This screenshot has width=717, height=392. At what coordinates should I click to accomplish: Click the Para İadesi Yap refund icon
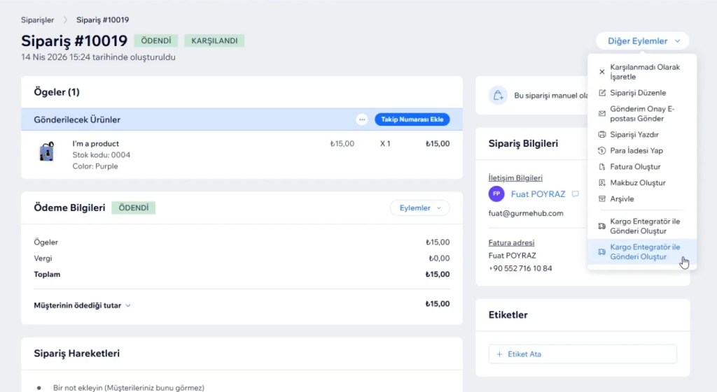[x=601, y=151]
